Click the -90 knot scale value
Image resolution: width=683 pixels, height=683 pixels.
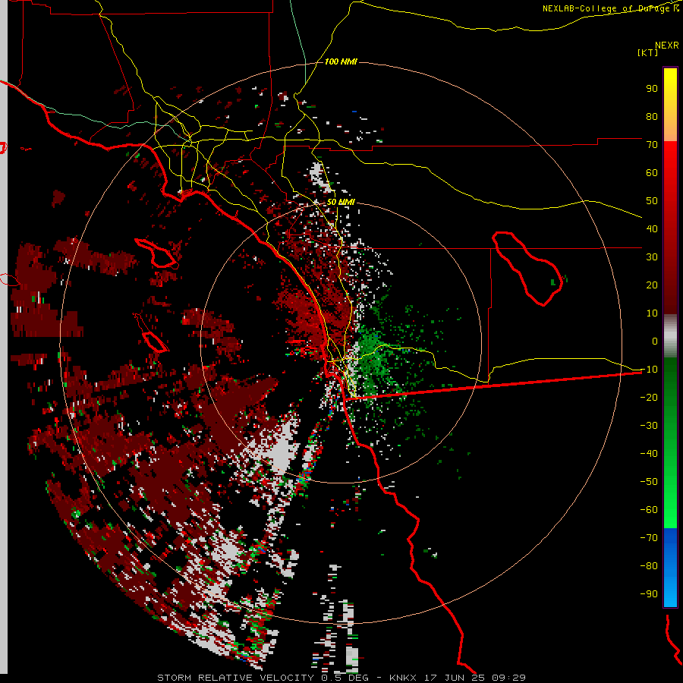649,594
